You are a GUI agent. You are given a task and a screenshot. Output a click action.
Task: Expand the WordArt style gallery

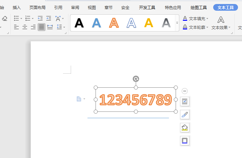(x=177, y=23)
